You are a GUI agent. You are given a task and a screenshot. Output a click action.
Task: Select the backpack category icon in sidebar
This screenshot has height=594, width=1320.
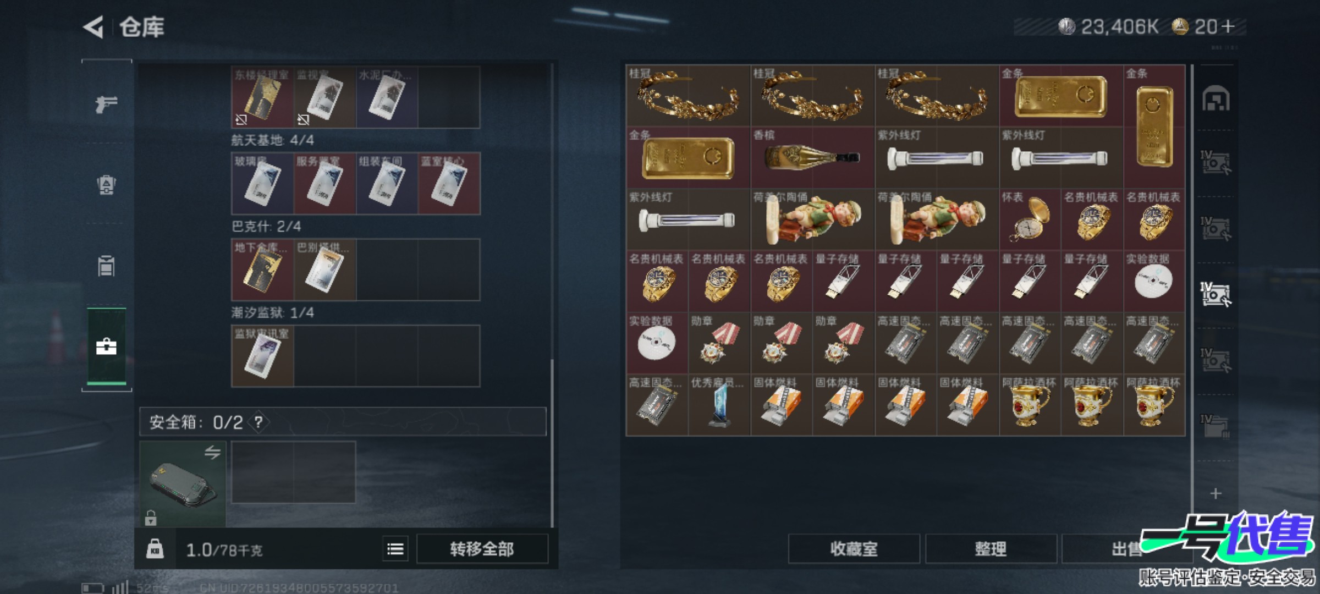coord(106,185)
